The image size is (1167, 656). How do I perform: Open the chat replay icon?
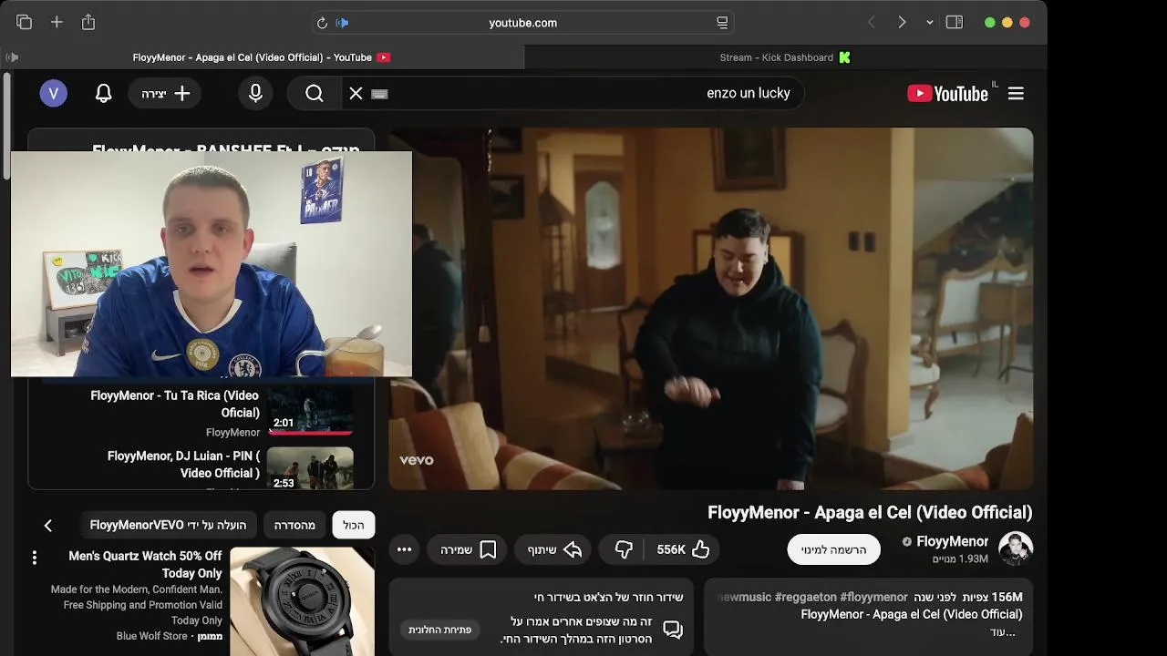673,630
